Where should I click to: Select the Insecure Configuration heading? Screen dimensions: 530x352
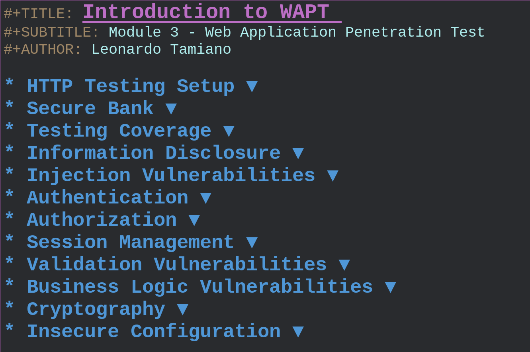coord(153,332)
